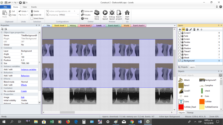Click rename layer pencil icon
223x125 pixels.
point(191,30)
